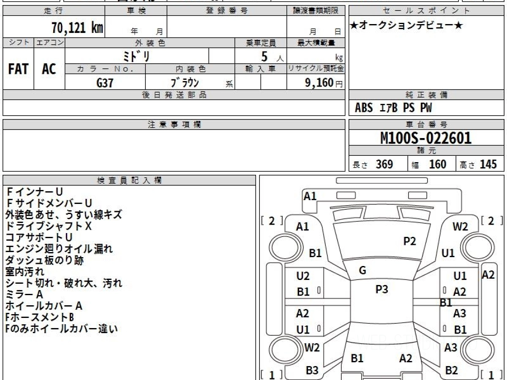The width and height of the screenshot is (507, 380).
Task: Select the interior color value "ブラウン"
Action: pyautogui.click(x=185, y=82)
